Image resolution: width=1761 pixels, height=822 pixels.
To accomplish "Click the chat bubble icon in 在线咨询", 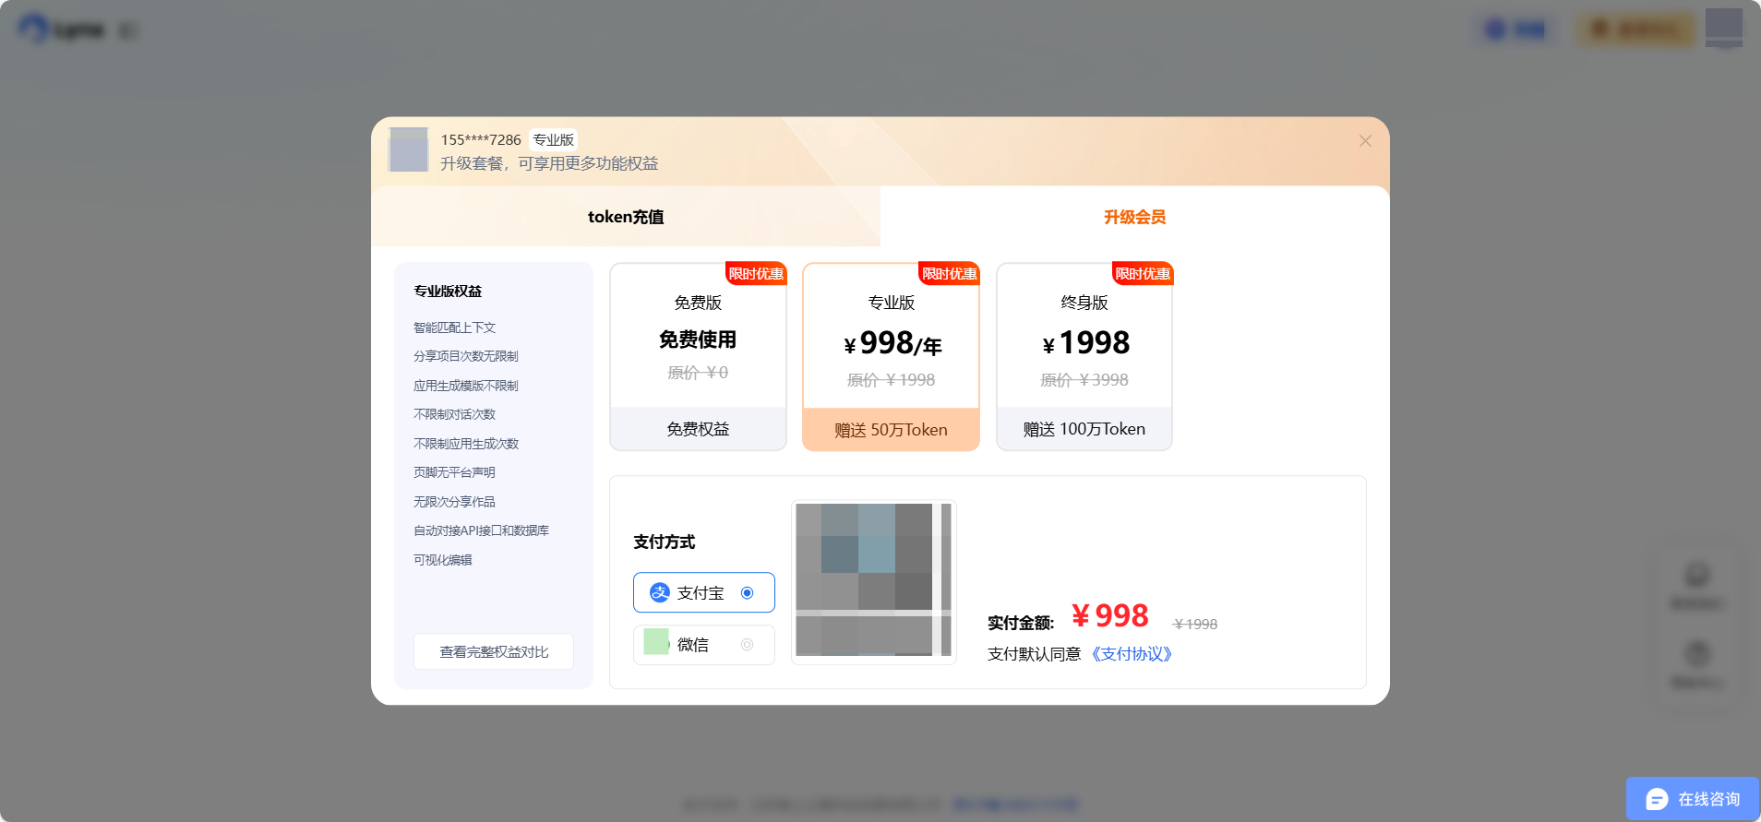I will pyautogui.click(x=1657, y=799).
